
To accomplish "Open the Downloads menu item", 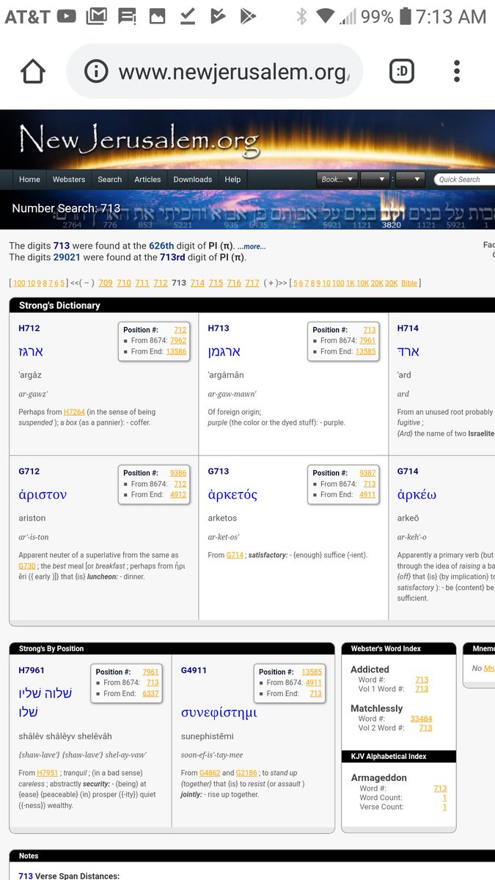I will tap(193, 180).
